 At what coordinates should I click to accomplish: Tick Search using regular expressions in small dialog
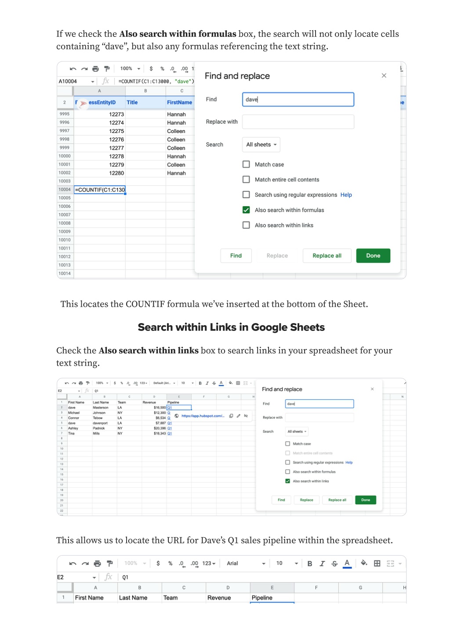[288, 463]
